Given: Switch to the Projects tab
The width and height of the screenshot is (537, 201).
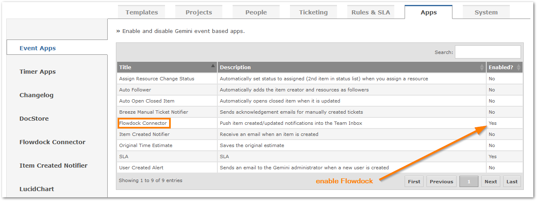Looking at the screenshot, I should (x=199, y=12).
